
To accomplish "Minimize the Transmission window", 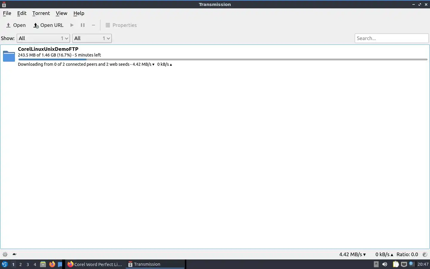I will pos(414,4).
